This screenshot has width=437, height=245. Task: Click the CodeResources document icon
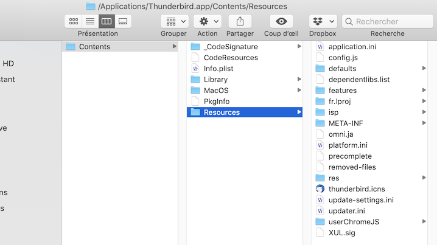195,57
